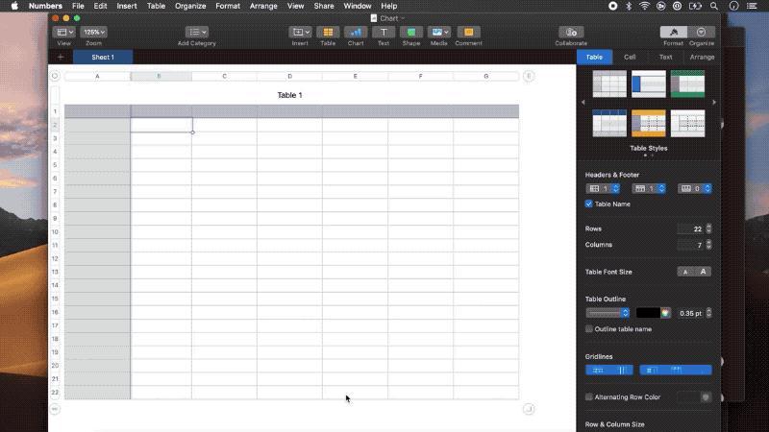This screenshot has width=769, height=432.
Task: Open the Zoom 125% dropdown
Action: click(93, 33)
